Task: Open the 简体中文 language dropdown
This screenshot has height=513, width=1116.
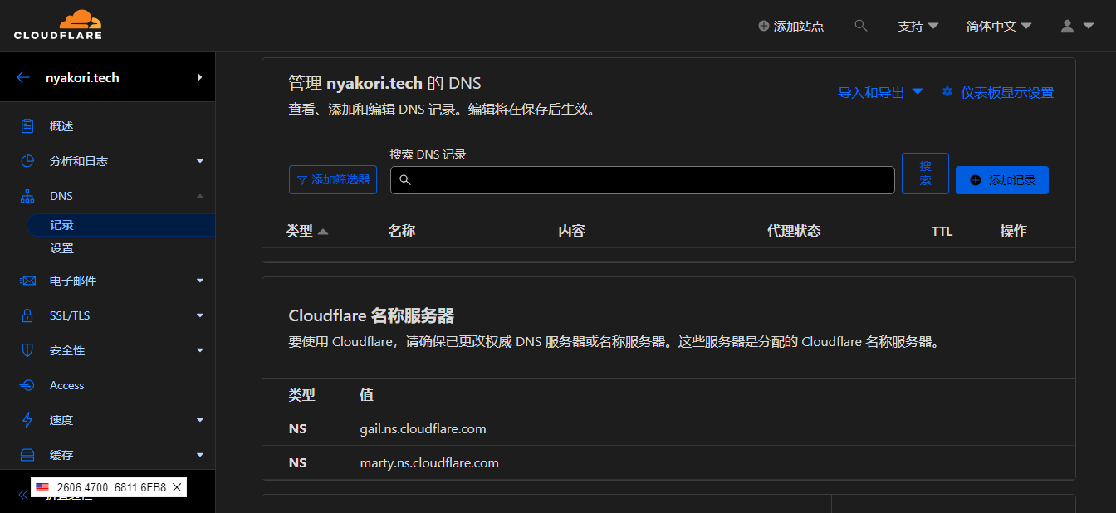Action: [999, 26]
